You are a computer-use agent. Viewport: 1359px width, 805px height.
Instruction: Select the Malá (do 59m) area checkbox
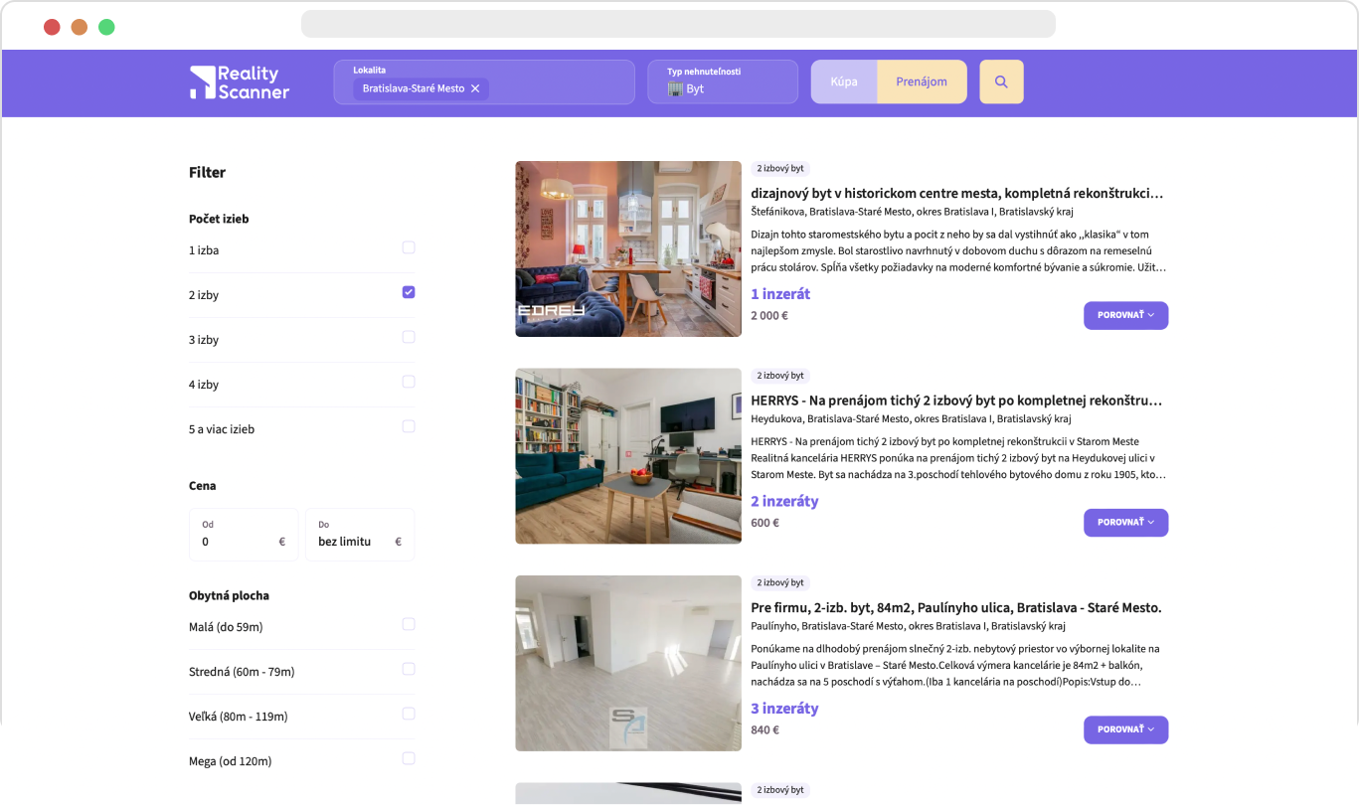coord(409,624)
